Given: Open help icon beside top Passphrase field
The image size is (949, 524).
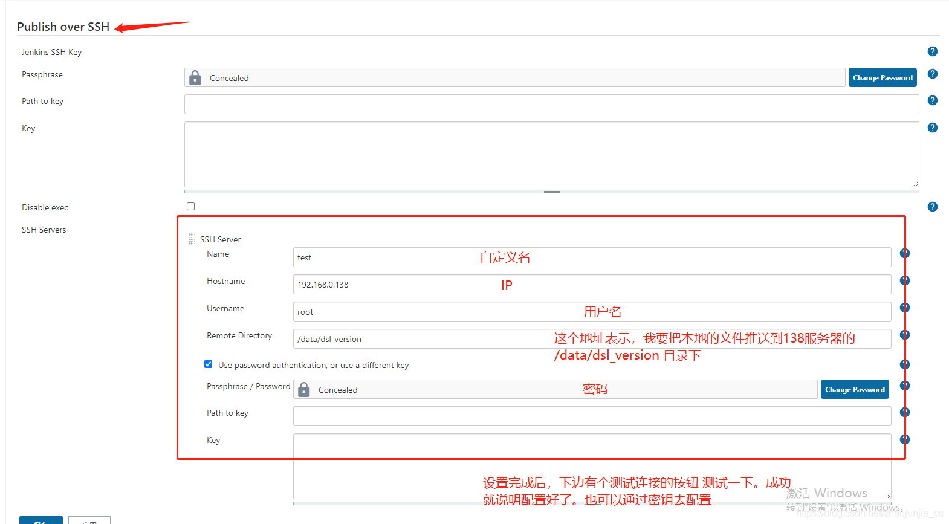Looking at the screenshot, I should point(933,74).
